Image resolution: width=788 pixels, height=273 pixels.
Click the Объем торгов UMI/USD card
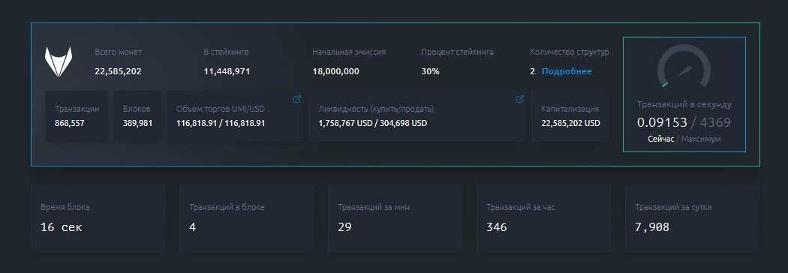tap(235, 116)
